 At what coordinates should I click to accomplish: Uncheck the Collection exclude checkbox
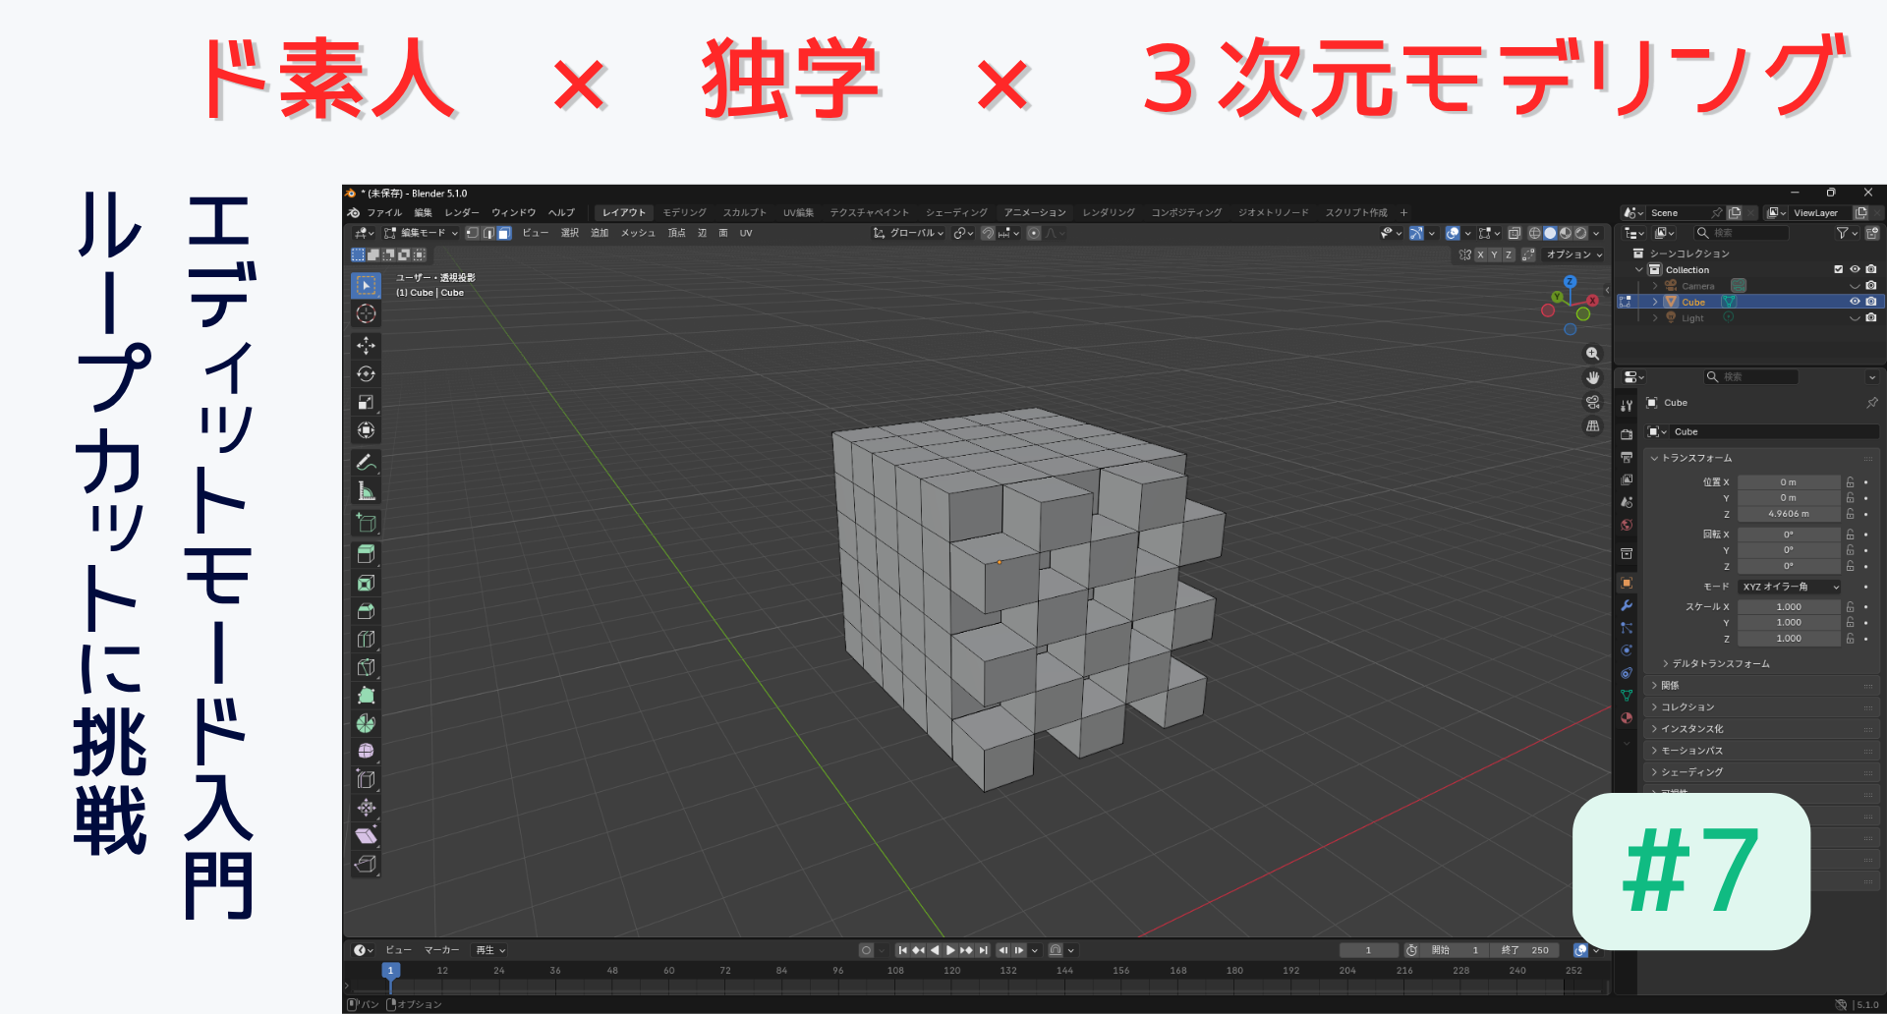pyautogui.click(x=1838, y=269)
